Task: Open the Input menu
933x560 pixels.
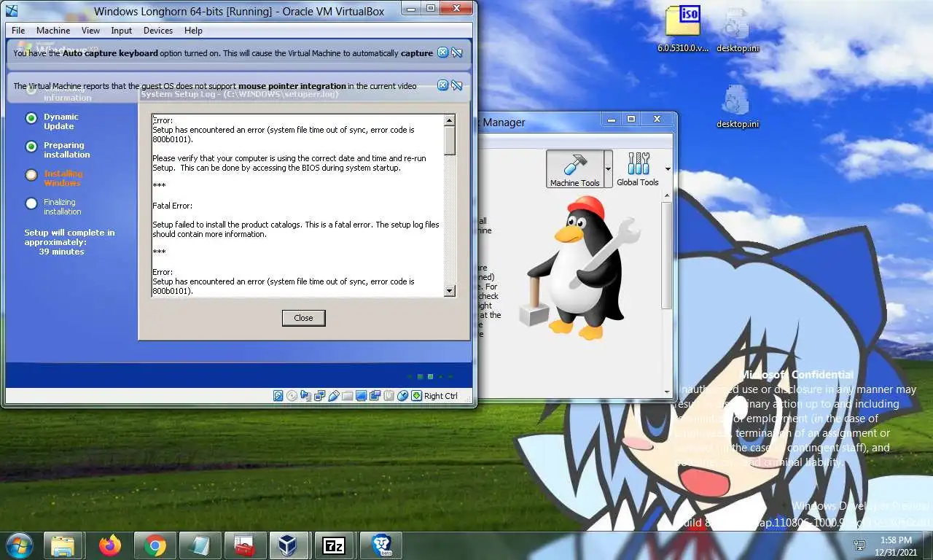Action: [x=122, y=31]
